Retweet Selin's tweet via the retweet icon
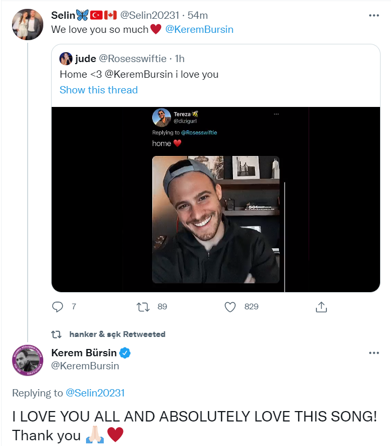This screenshot has height=446, width=391. click(x=143, y=307)
